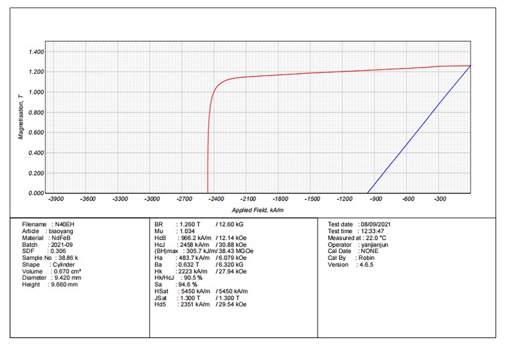
Task: Select the Hd5 2351 kA/m row
Action: tap(200, 304)
